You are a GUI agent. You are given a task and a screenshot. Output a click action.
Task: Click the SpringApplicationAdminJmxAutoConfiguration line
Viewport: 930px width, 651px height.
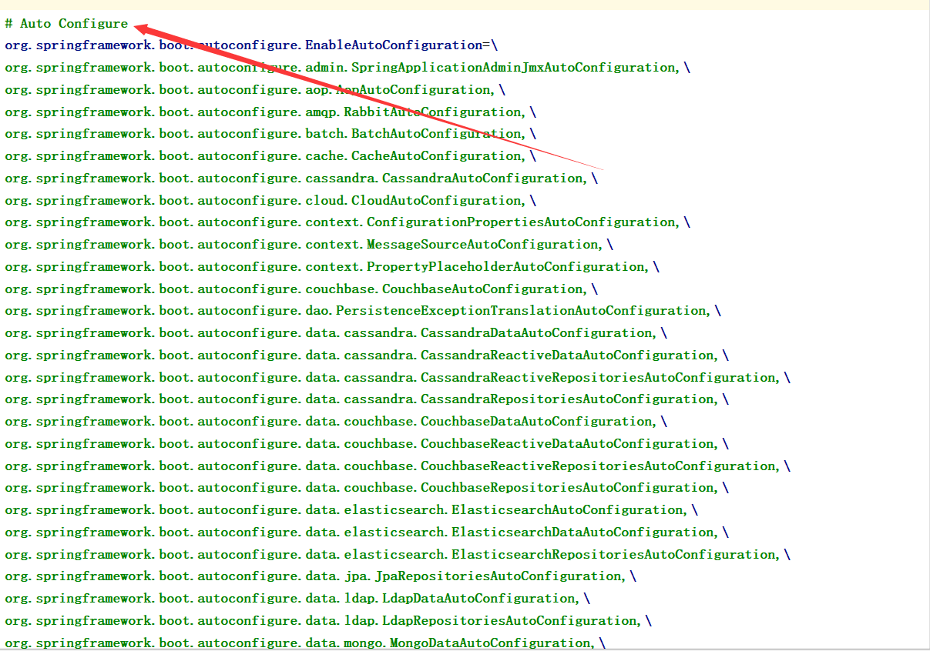(x=347, y=68)
